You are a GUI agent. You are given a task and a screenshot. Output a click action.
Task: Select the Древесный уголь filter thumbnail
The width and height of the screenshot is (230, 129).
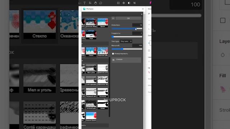coord(103,69)
